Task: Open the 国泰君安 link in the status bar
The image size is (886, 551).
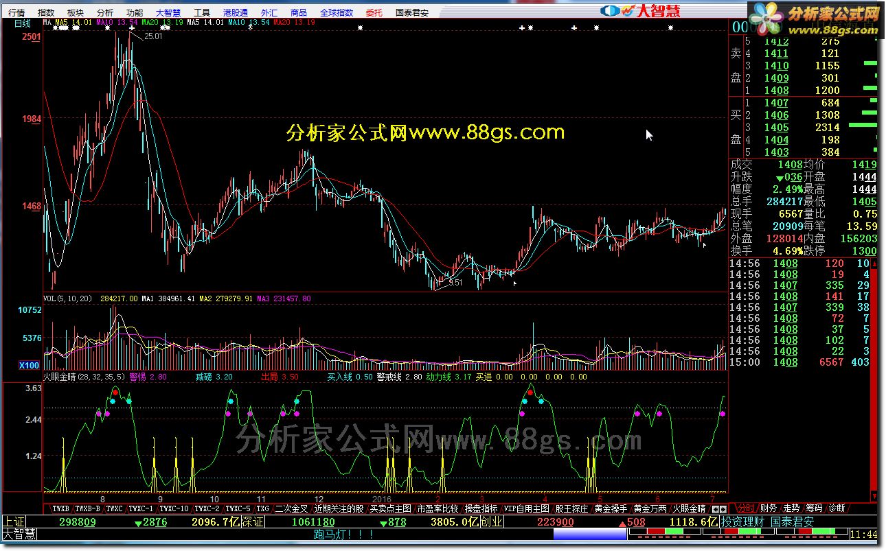Action: 791,521
